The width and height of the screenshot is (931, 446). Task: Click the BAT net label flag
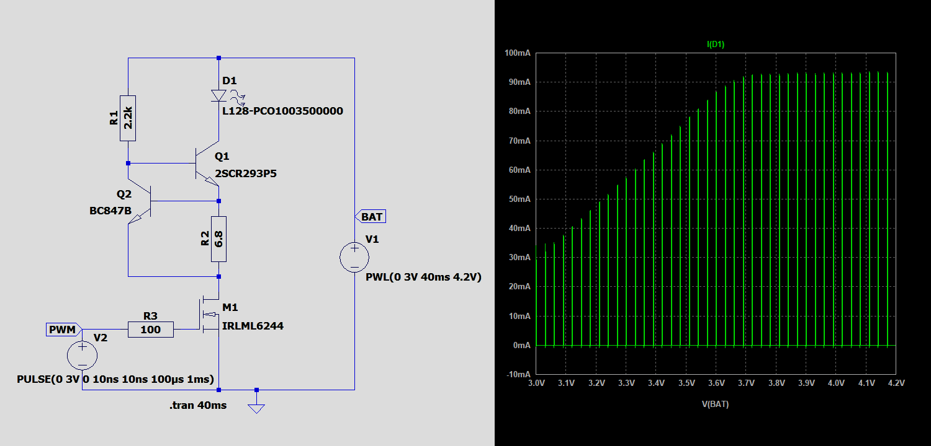pyautogui.click(x=371, y=217)
